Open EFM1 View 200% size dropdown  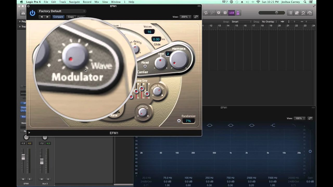pos(186,17)
